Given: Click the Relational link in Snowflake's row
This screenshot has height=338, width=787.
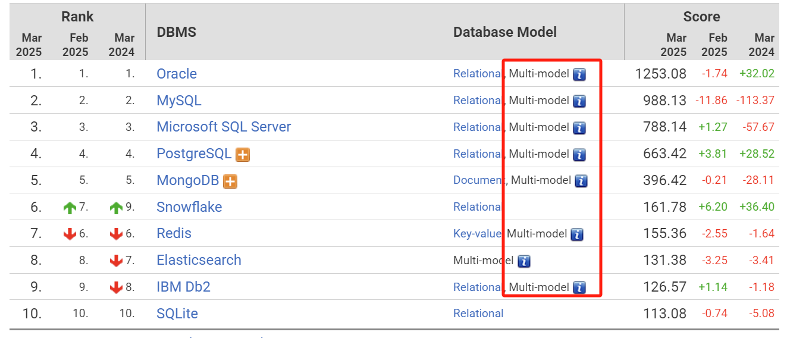Looking at the screenshot, I should click(478, 207).
